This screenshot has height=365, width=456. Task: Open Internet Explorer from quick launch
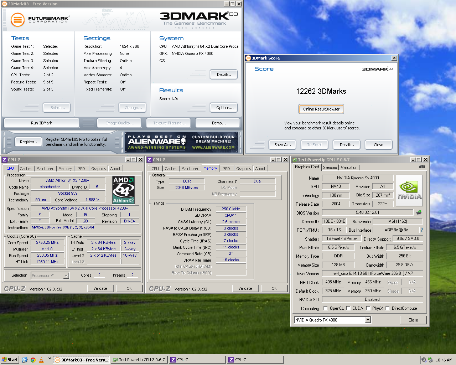[x=25, y=360]
